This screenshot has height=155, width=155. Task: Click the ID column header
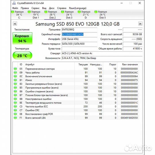[21, 65]
